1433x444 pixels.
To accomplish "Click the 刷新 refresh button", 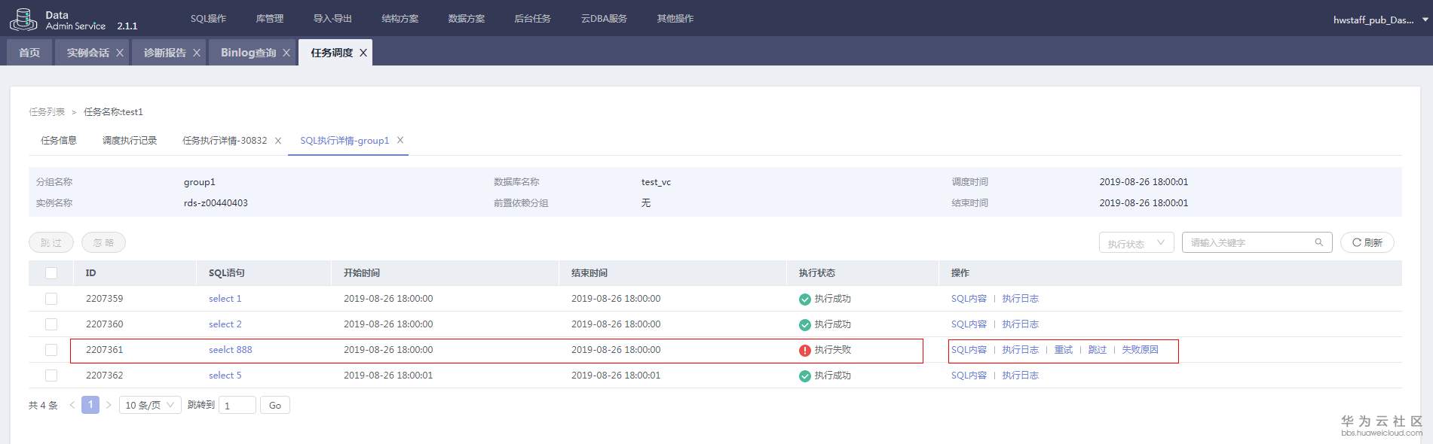I will (x=1367, y=242).
